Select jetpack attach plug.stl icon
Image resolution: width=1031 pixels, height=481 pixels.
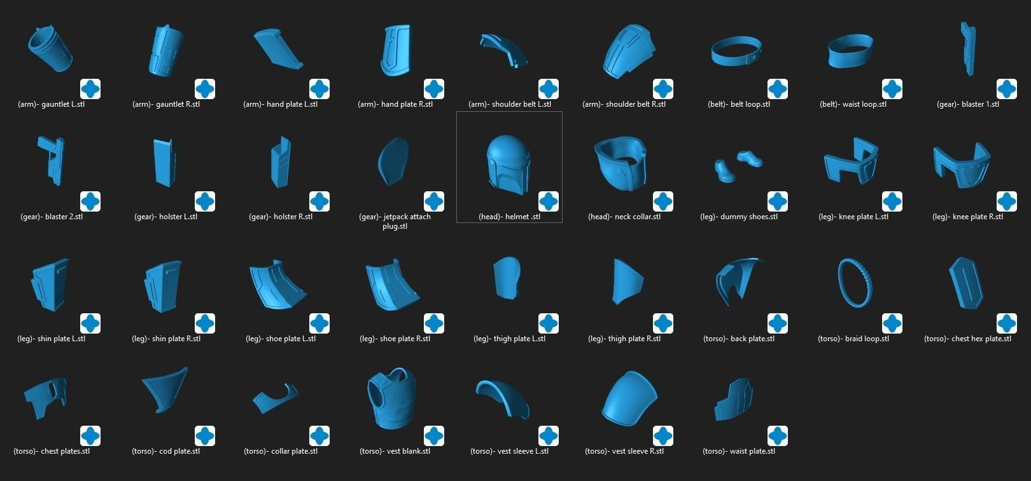coord(393,161)
